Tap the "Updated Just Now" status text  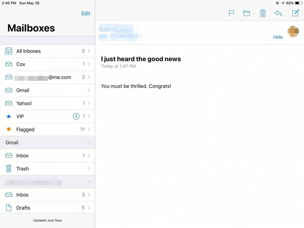click(47, 220)
